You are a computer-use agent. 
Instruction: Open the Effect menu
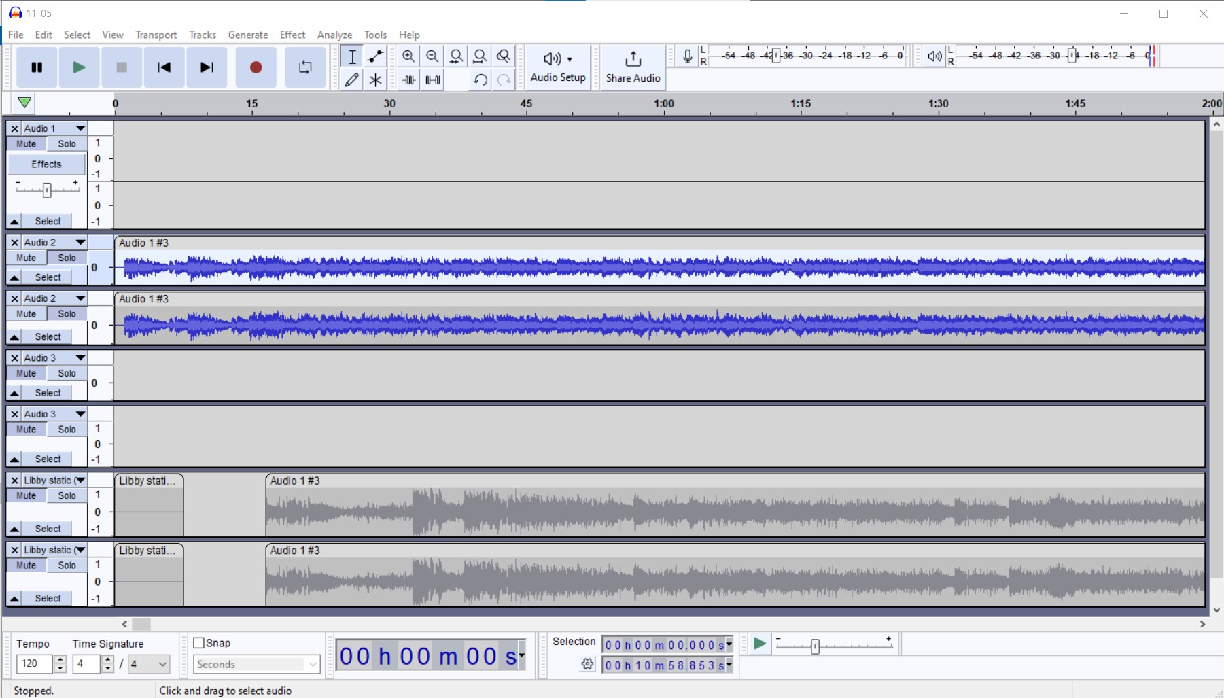point(292,35)
